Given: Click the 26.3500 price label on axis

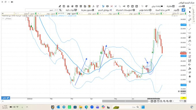Looking at the screenshot, I should point(184,56).
